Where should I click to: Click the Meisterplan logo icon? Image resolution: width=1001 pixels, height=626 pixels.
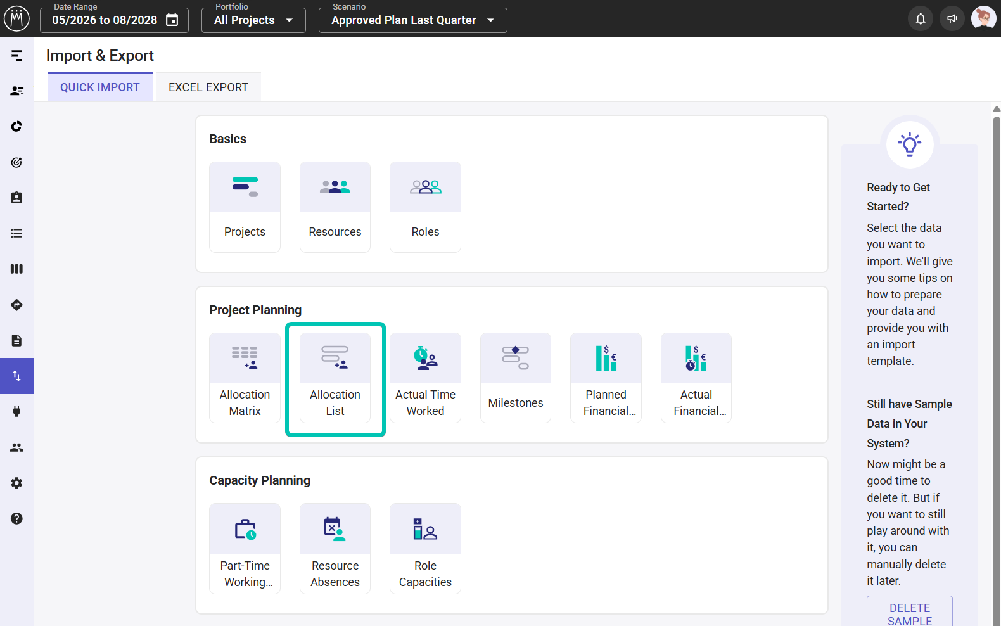pos(16,18)
